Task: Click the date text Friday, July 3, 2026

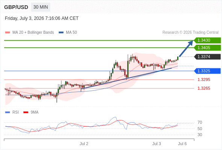Action: (x=24, y=18)
